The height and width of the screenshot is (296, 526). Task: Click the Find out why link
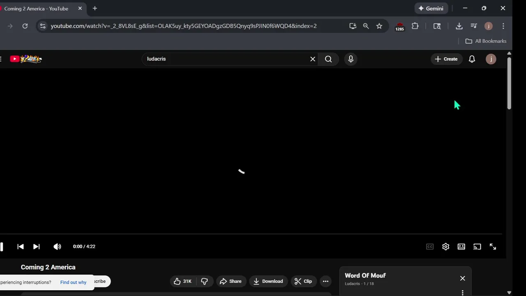click(x=73, y=282)
